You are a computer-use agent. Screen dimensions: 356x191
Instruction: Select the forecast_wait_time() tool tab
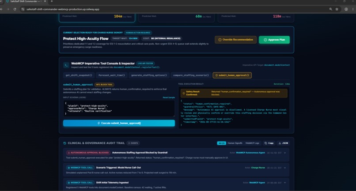click(111, 75)
